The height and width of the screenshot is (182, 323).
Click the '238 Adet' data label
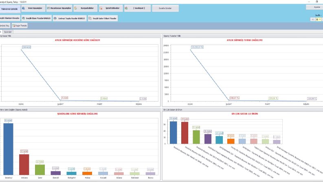26,47
